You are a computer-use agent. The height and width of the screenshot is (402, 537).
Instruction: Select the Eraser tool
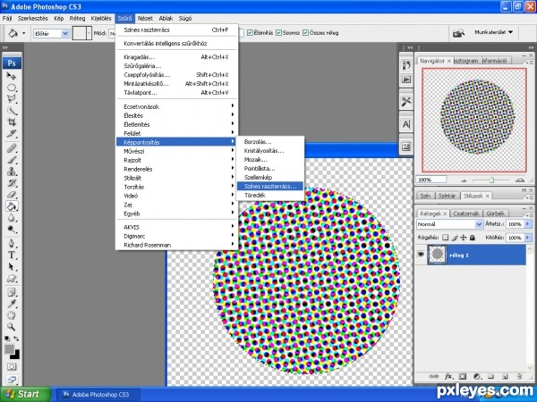12,195
